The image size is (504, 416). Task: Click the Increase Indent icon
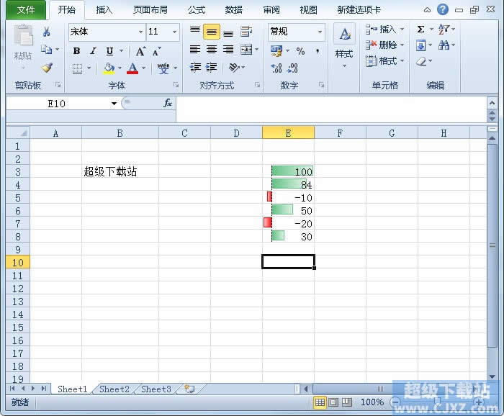pos(211,68)
